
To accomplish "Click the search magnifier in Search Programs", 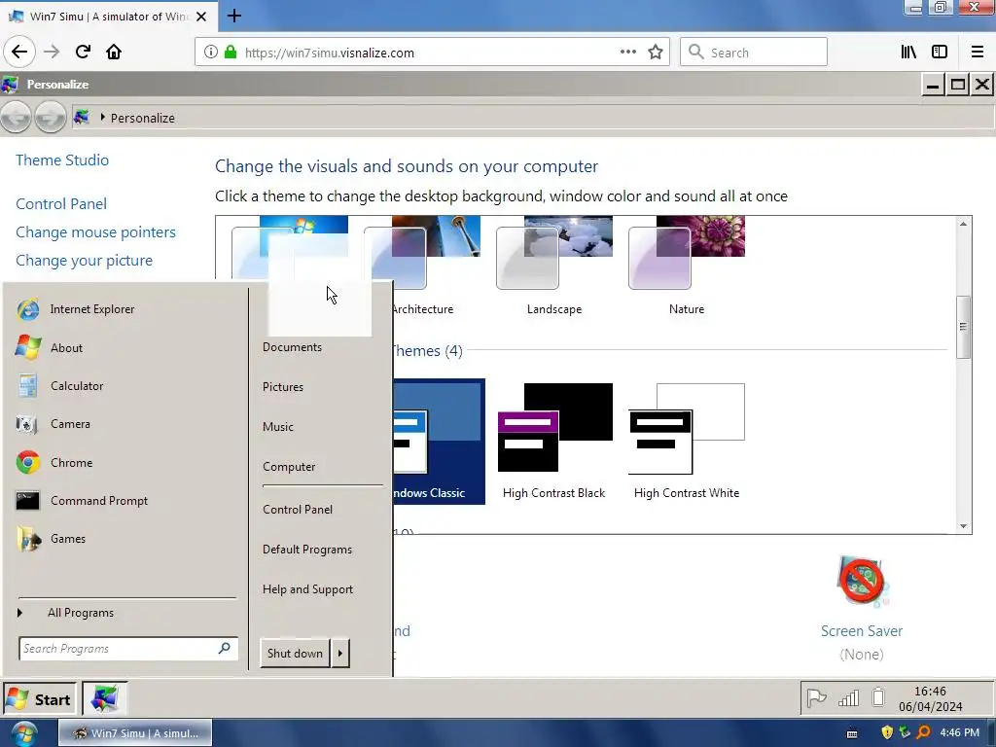I will click(225, 648).
